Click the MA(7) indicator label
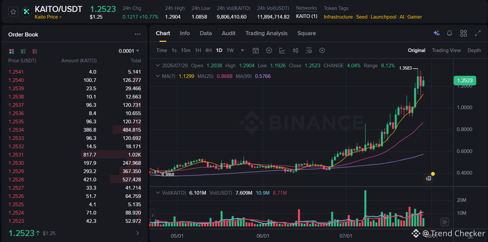488x242 pixels. [169, 76]
